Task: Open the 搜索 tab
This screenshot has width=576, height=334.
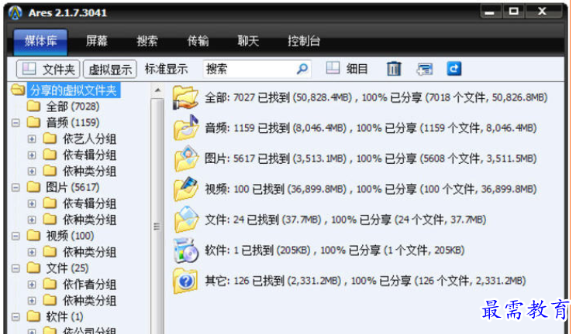Action: tap(147, 41)
